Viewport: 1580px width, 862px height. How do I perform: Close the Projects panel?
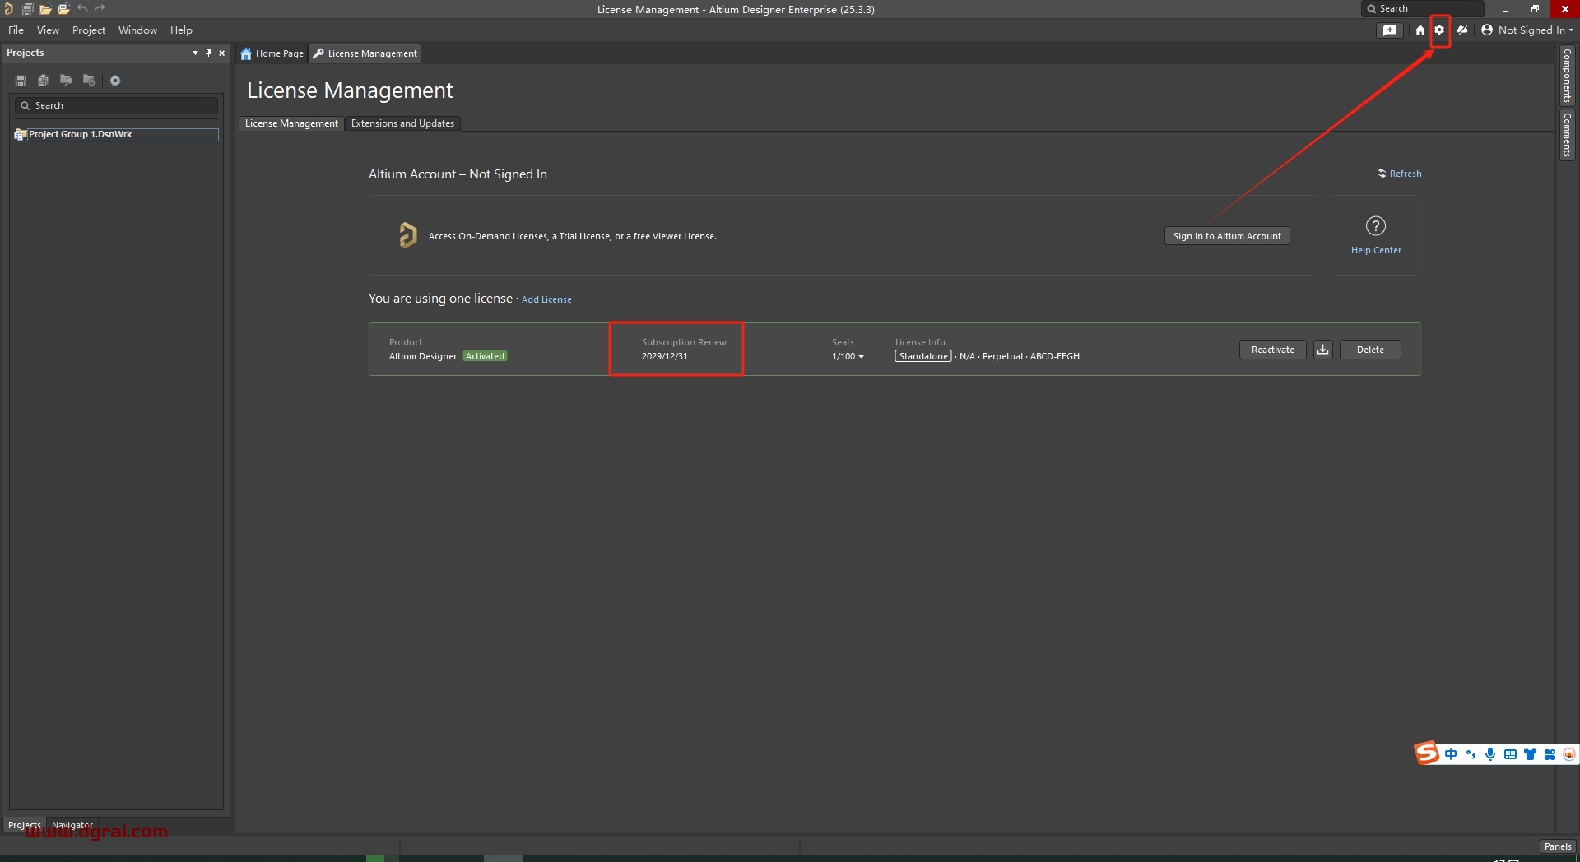pos(221,53)
